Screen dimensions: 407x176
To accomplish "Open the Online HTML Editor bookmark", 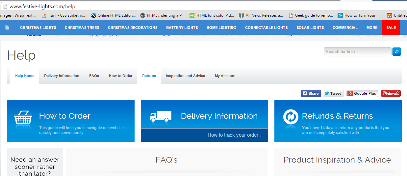I will pyautogui.click(x=113, y=15).
